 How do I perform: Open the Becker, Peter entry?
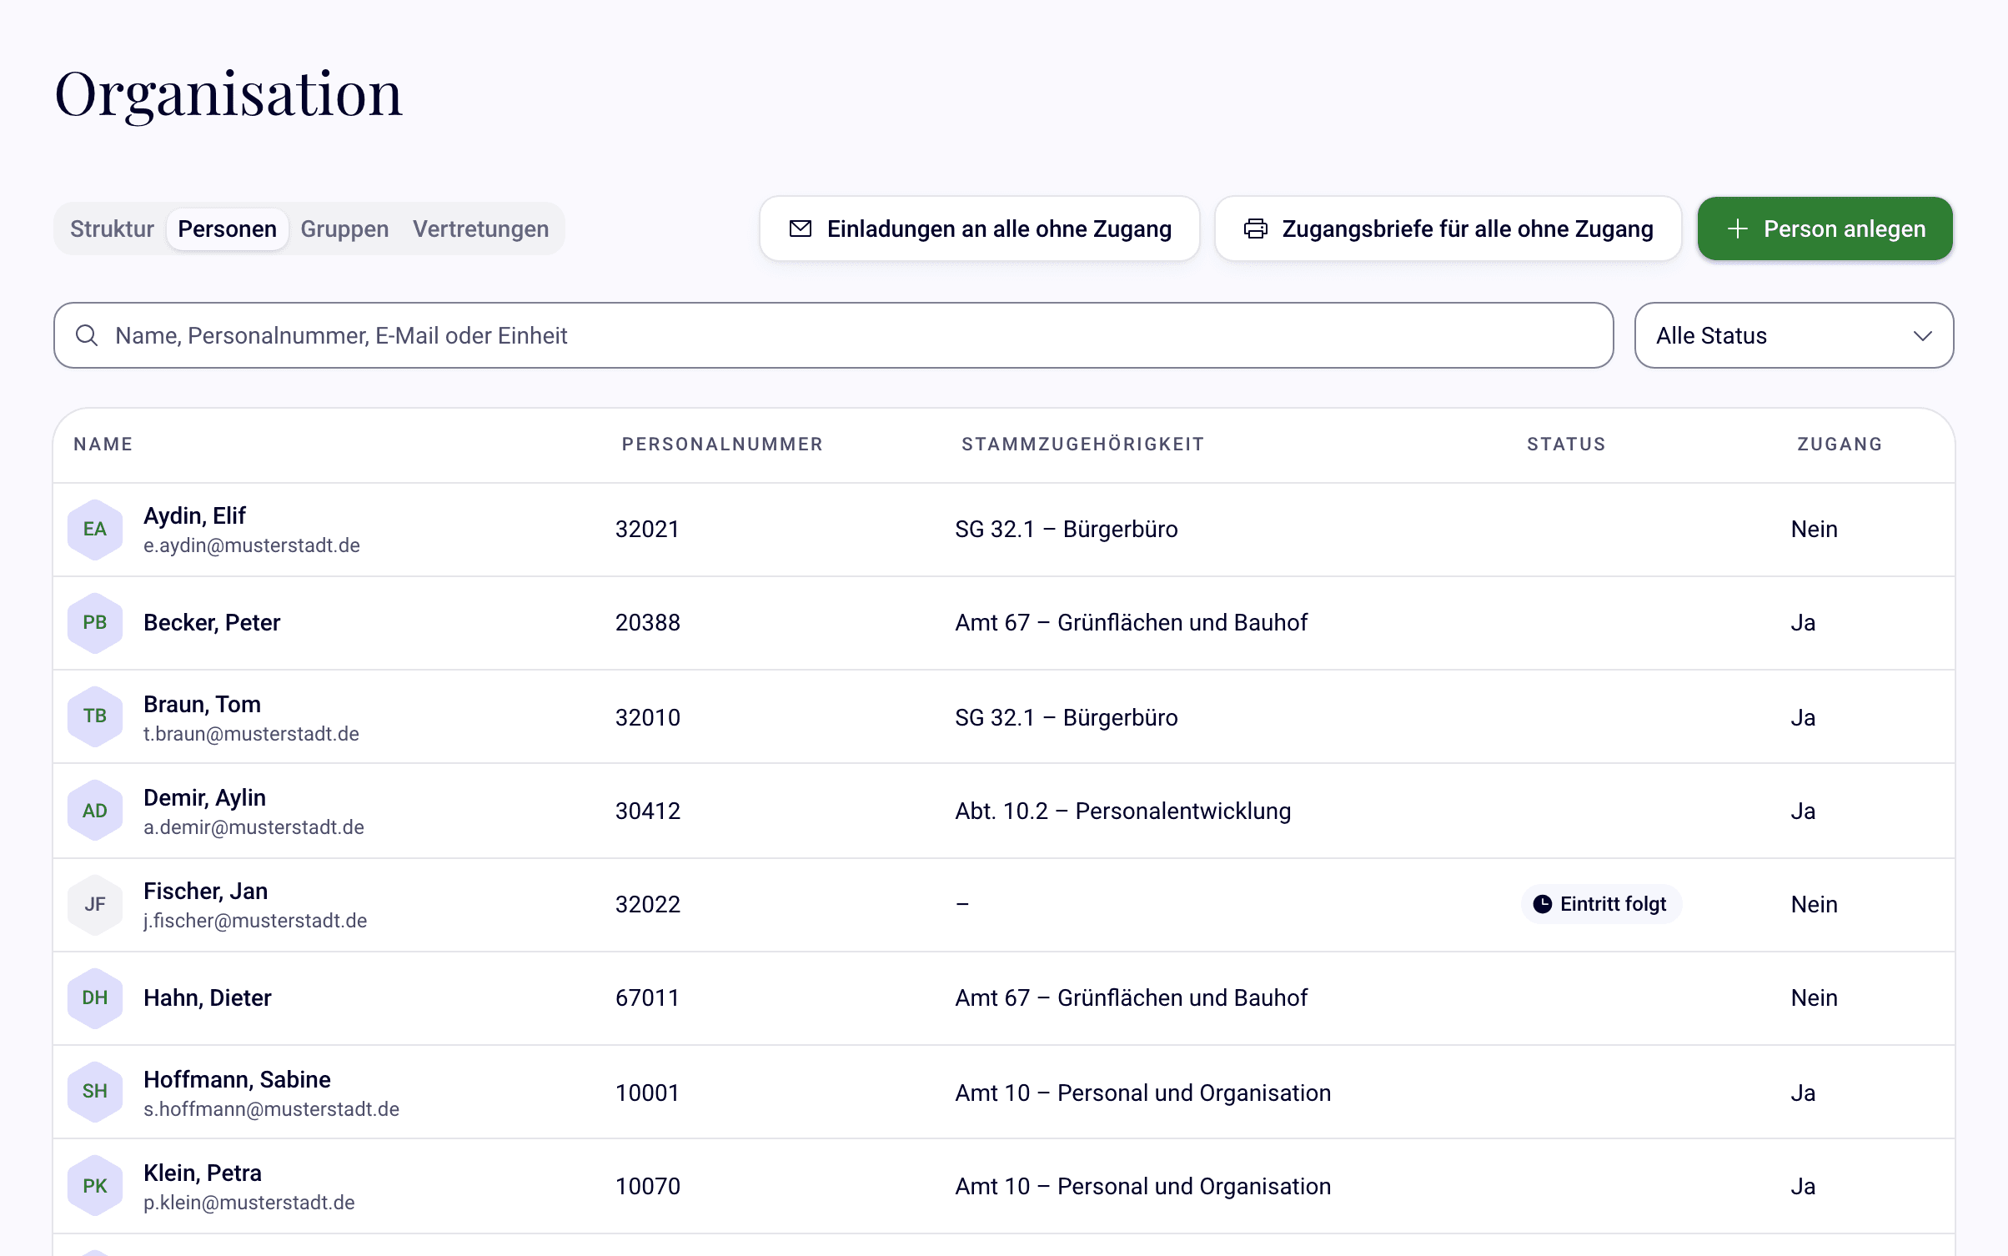click(x=1004, y=623)
